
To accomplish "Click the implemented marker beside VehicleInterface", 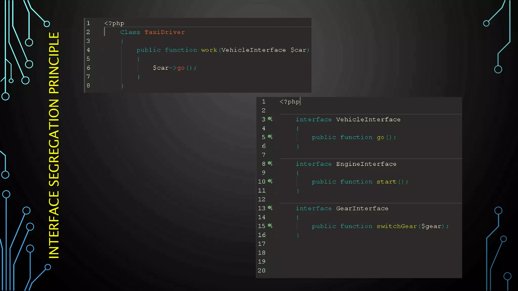I will click(x=270, y=119).
